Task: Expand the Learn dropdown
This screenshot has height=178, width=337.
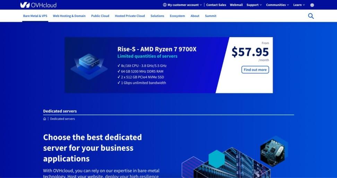Action: 299,5
